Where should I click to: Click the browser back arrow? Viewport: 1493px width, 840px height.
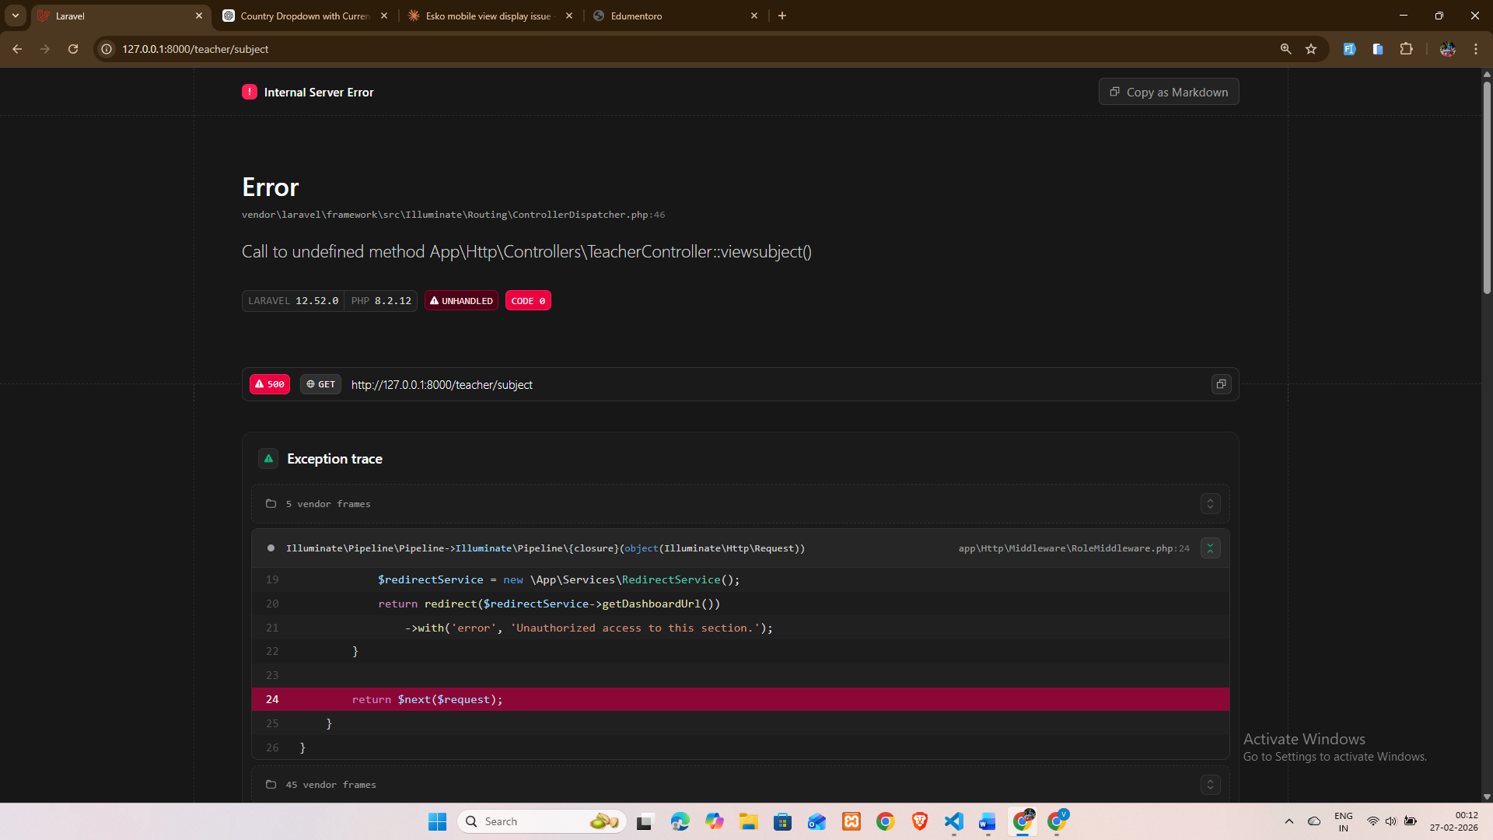click(17, 49)
